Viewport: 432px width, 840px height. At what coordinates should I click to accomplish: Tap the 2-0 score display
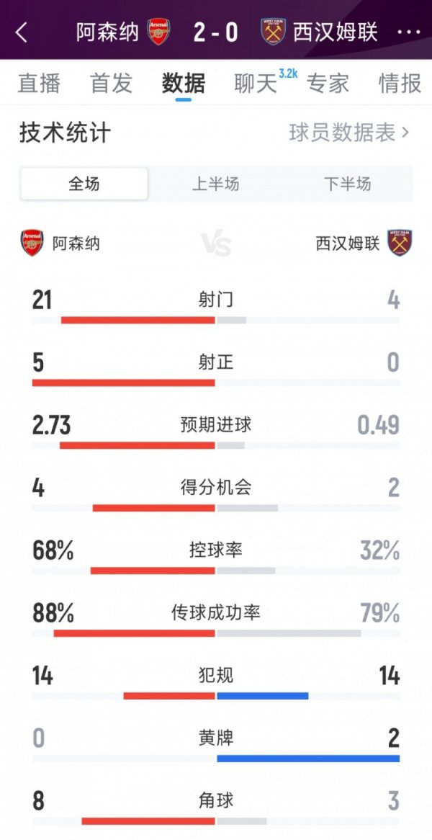[215, 32]
